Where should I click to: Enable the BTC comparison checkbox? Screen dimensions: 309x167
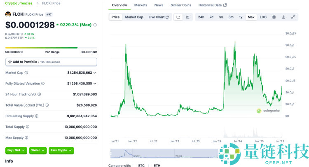tap(134, 165)
